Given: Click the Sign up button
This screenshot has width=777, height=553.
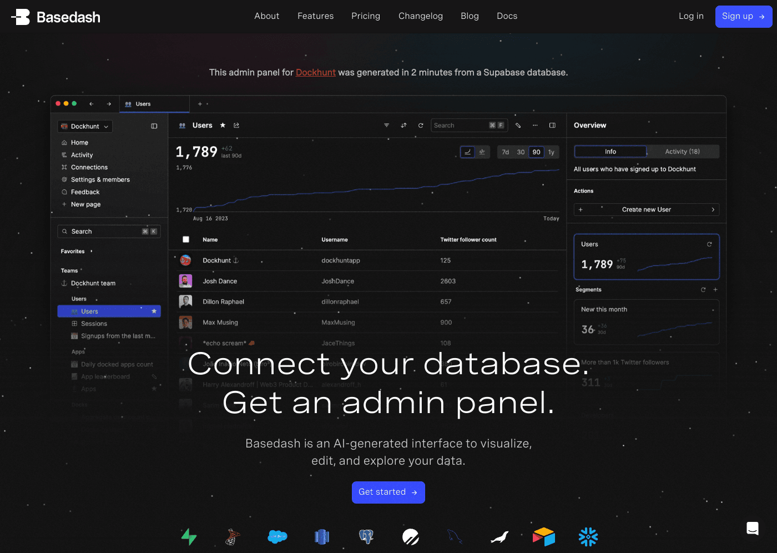Looking at the screenshot, I should pos(744,17).
